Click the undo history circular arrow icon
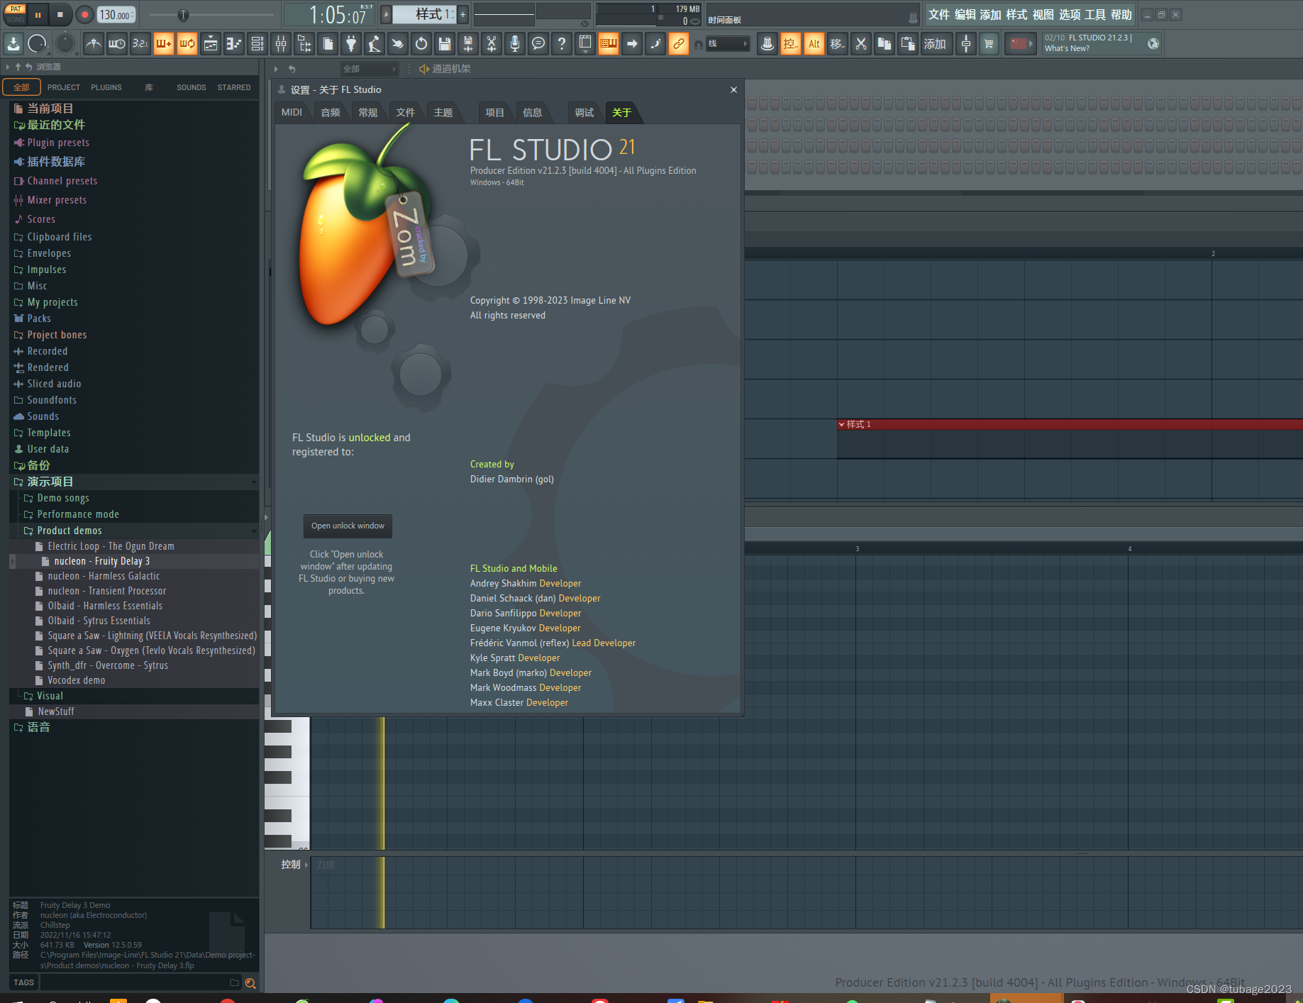Image resolution: width=1303 pixels, height=1003 pixels. 421,44
